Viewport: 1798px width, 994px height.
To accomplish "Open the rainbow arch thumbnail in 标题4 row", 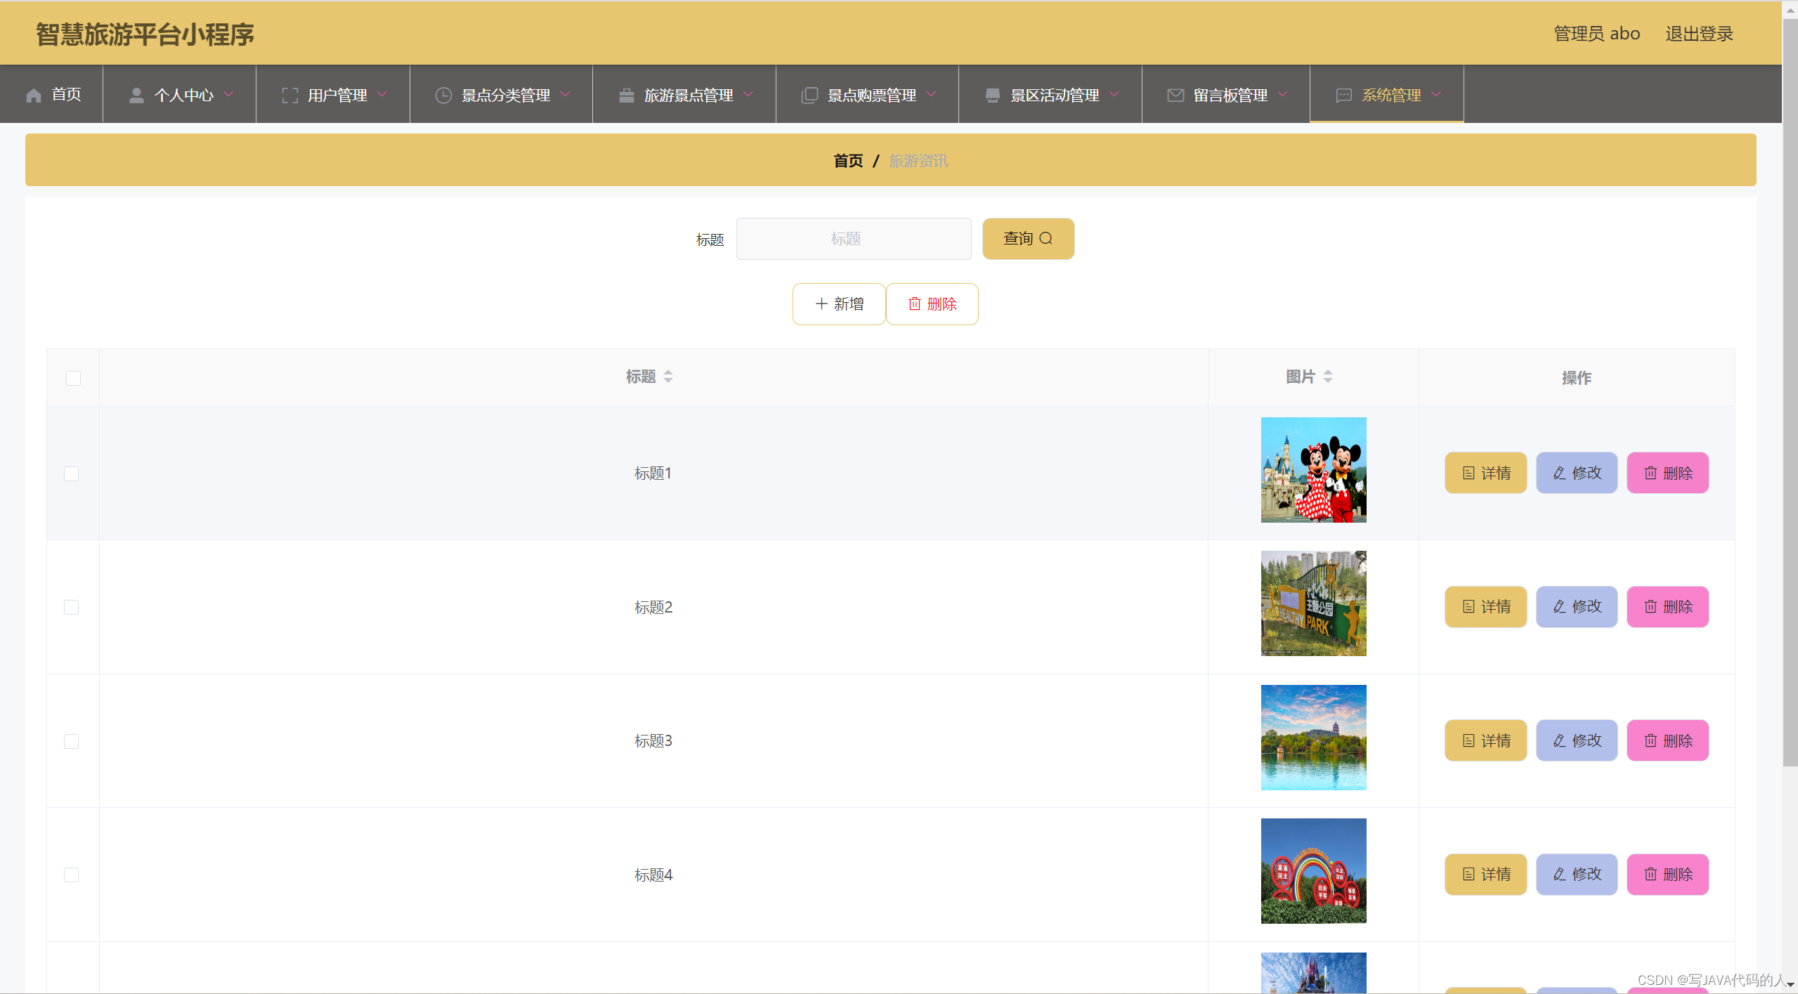I will (1313, 870).
